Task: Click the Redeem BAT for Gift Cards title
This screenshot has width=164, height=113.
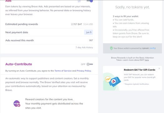Action: tap(140, 70)
